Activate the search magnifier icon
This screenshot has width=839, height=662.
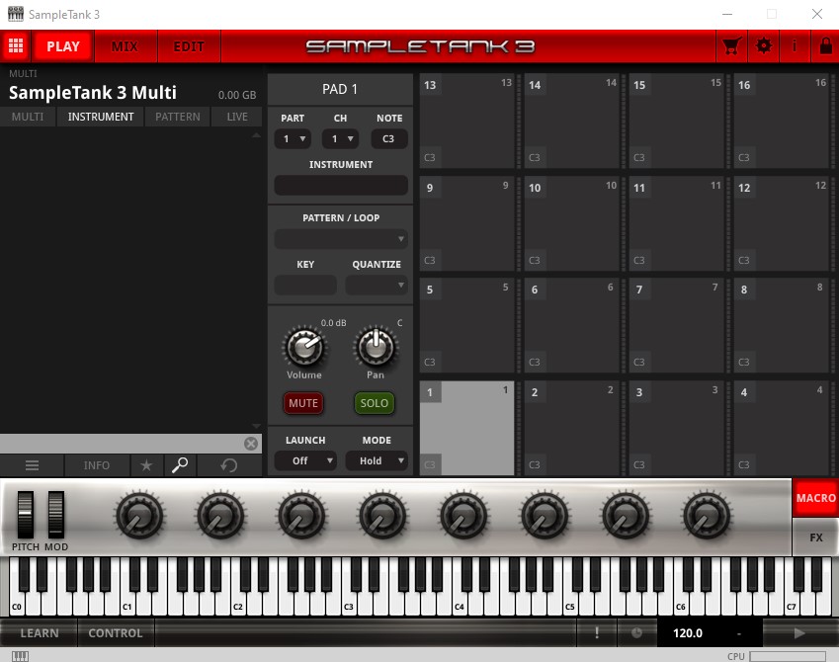click(x=180, y=465)
